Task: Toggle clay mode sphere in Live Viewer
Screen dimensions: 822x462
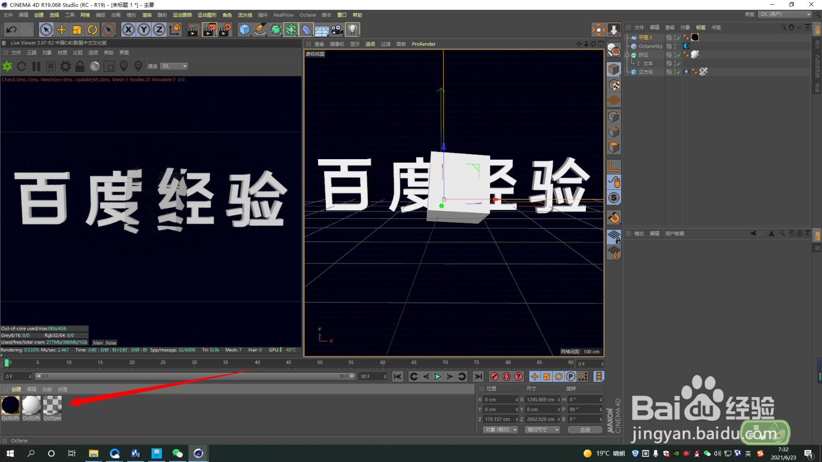Action: 95,66
